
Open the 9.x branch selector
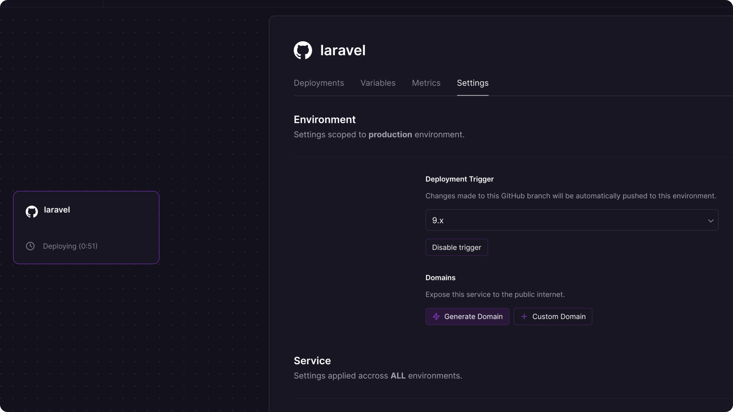click(x=572, y=220)
